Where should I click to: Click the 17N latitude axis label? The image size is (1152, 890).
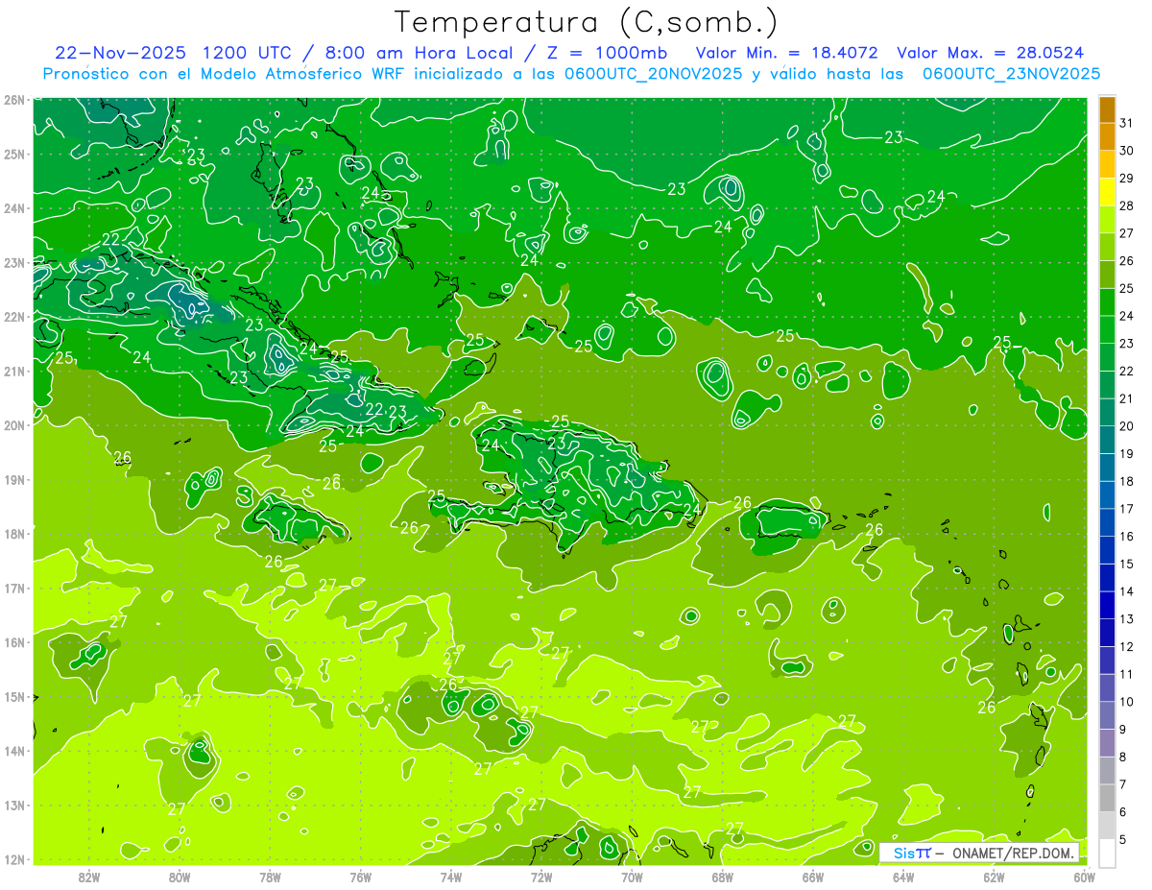13,588
